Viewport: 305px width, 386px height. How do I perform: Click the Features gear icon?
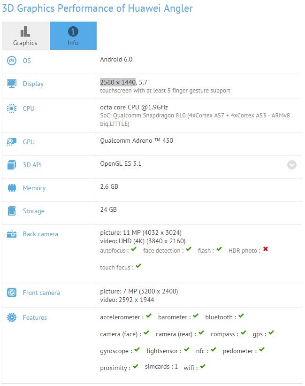12,317
